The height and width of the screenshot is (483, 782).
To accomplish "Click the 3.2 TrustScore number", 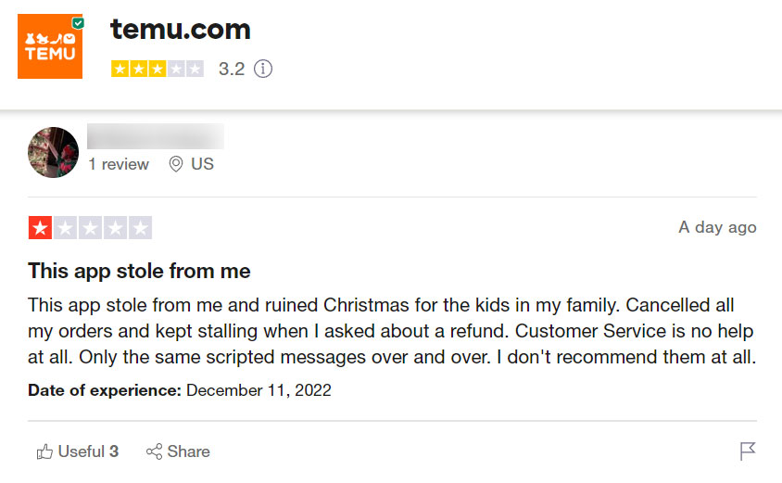I will pyautogui.click(x=232, y=69).
